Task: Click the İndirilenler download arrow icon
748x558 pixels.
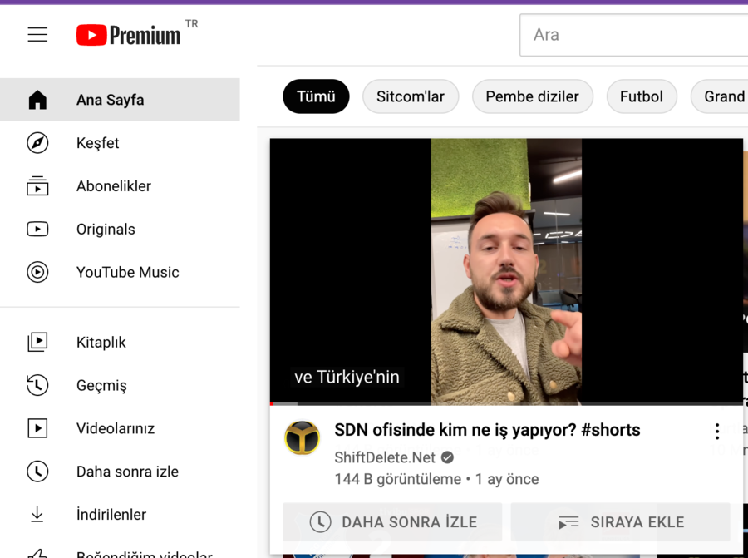Action: (x=37, y=514)
